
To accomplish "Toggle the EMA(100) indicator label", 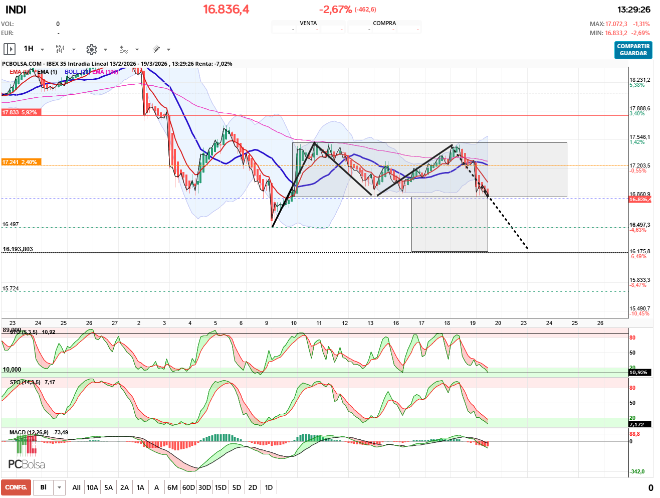I will click(x=105, y=72).
